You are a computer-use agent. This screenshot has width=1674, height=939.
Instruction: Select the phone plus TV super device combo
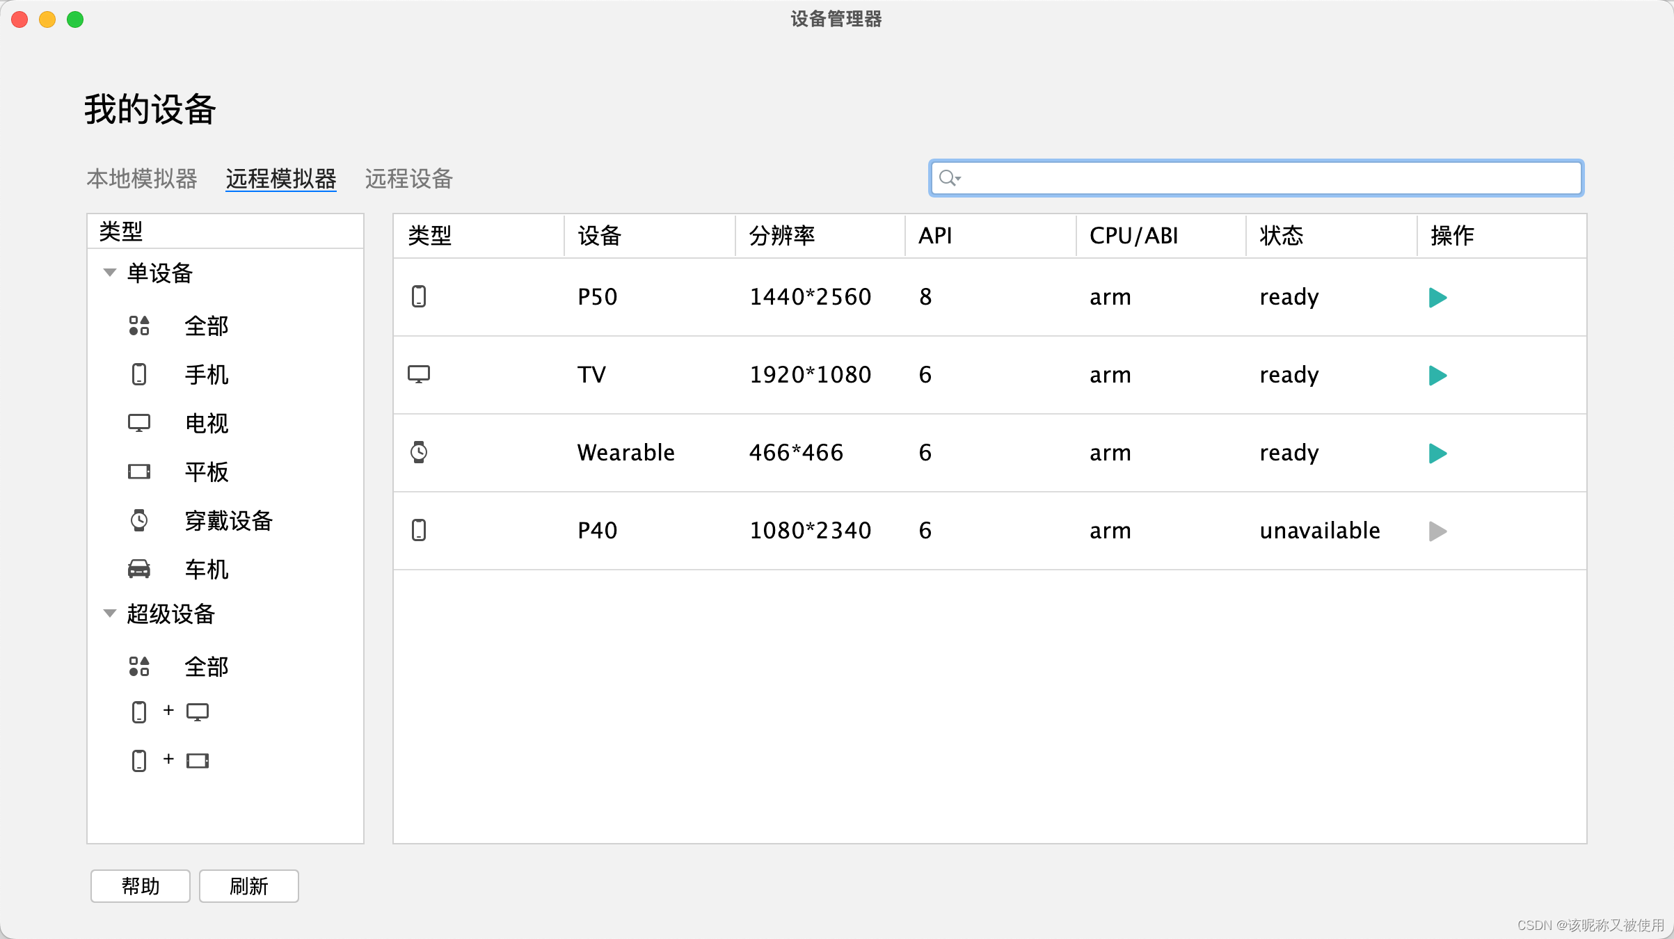pos(169,711)
